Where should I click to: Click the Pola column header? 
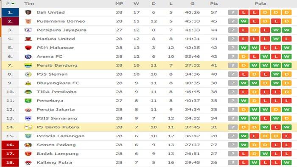(x=260, y=3)
